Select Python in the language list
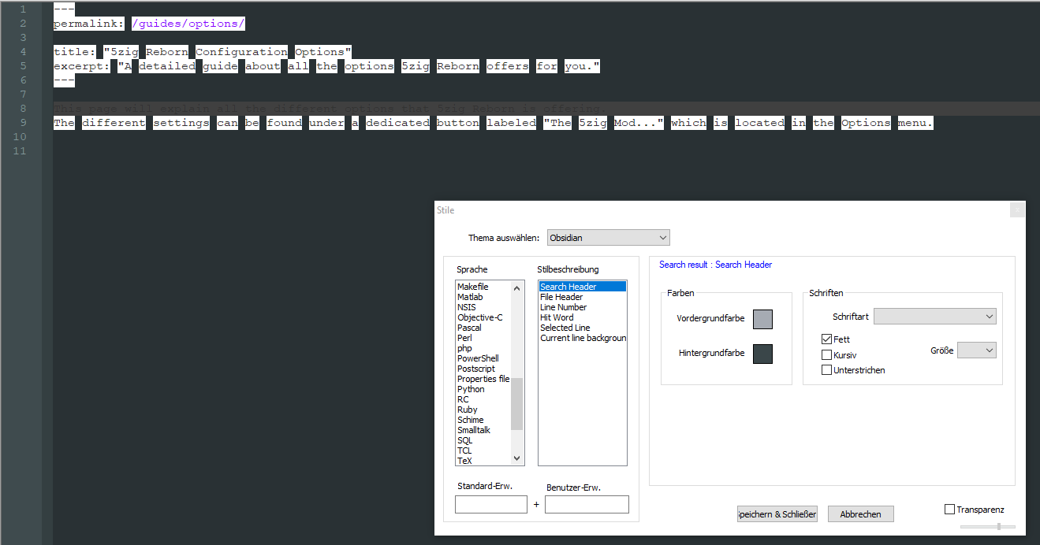The height and width of the screenshot is (545, 1040). tap(471, 389)
